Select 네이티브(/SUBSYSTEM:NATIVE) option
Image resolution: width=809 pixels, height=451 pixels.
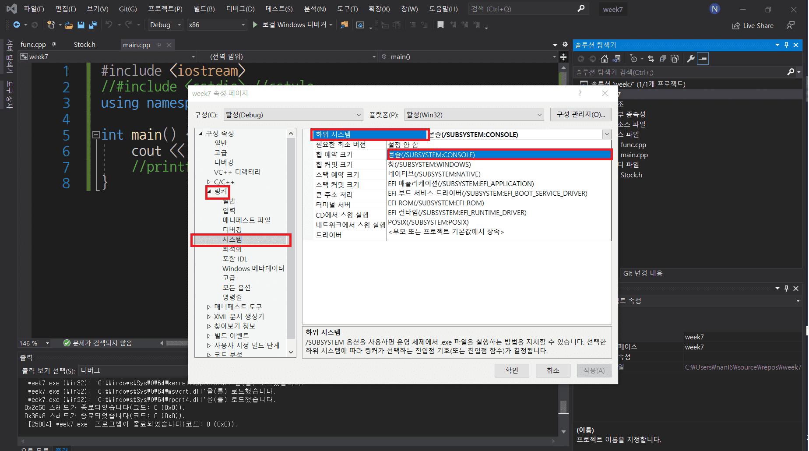pos(499,174)
